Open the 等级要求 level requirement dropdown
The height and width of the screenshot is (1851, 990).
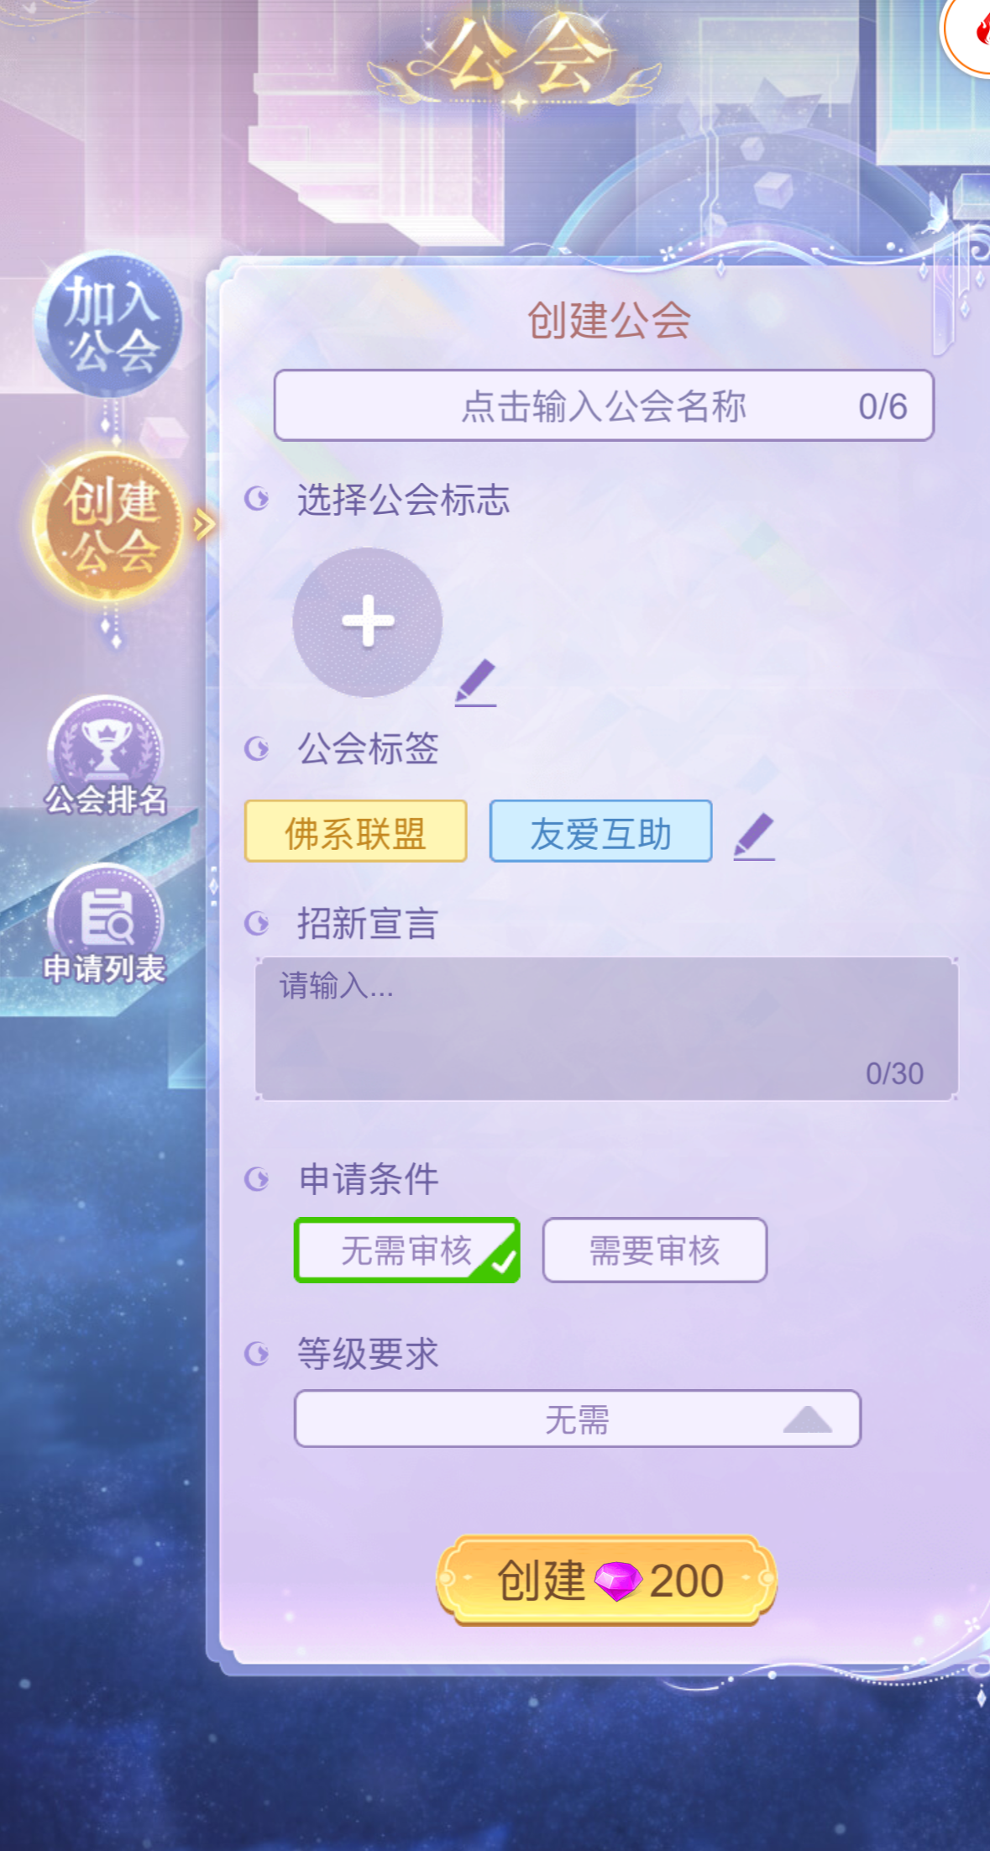pyautogui.click(x=578, y=1418)
